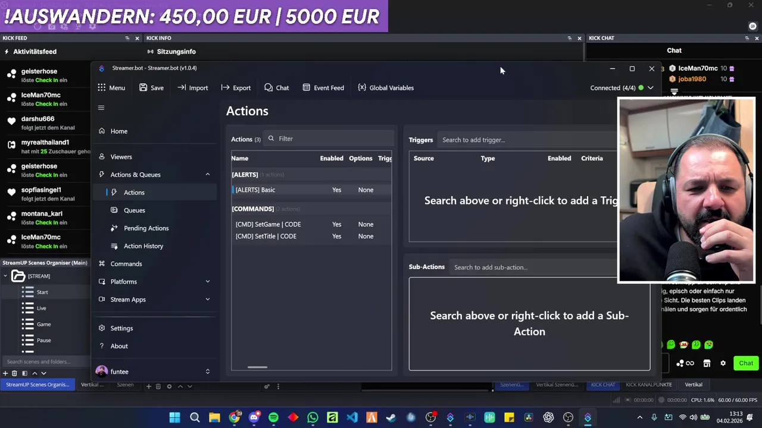Select the Game scene
This screenshot has width=762, height=428.
tap(43, 324)
